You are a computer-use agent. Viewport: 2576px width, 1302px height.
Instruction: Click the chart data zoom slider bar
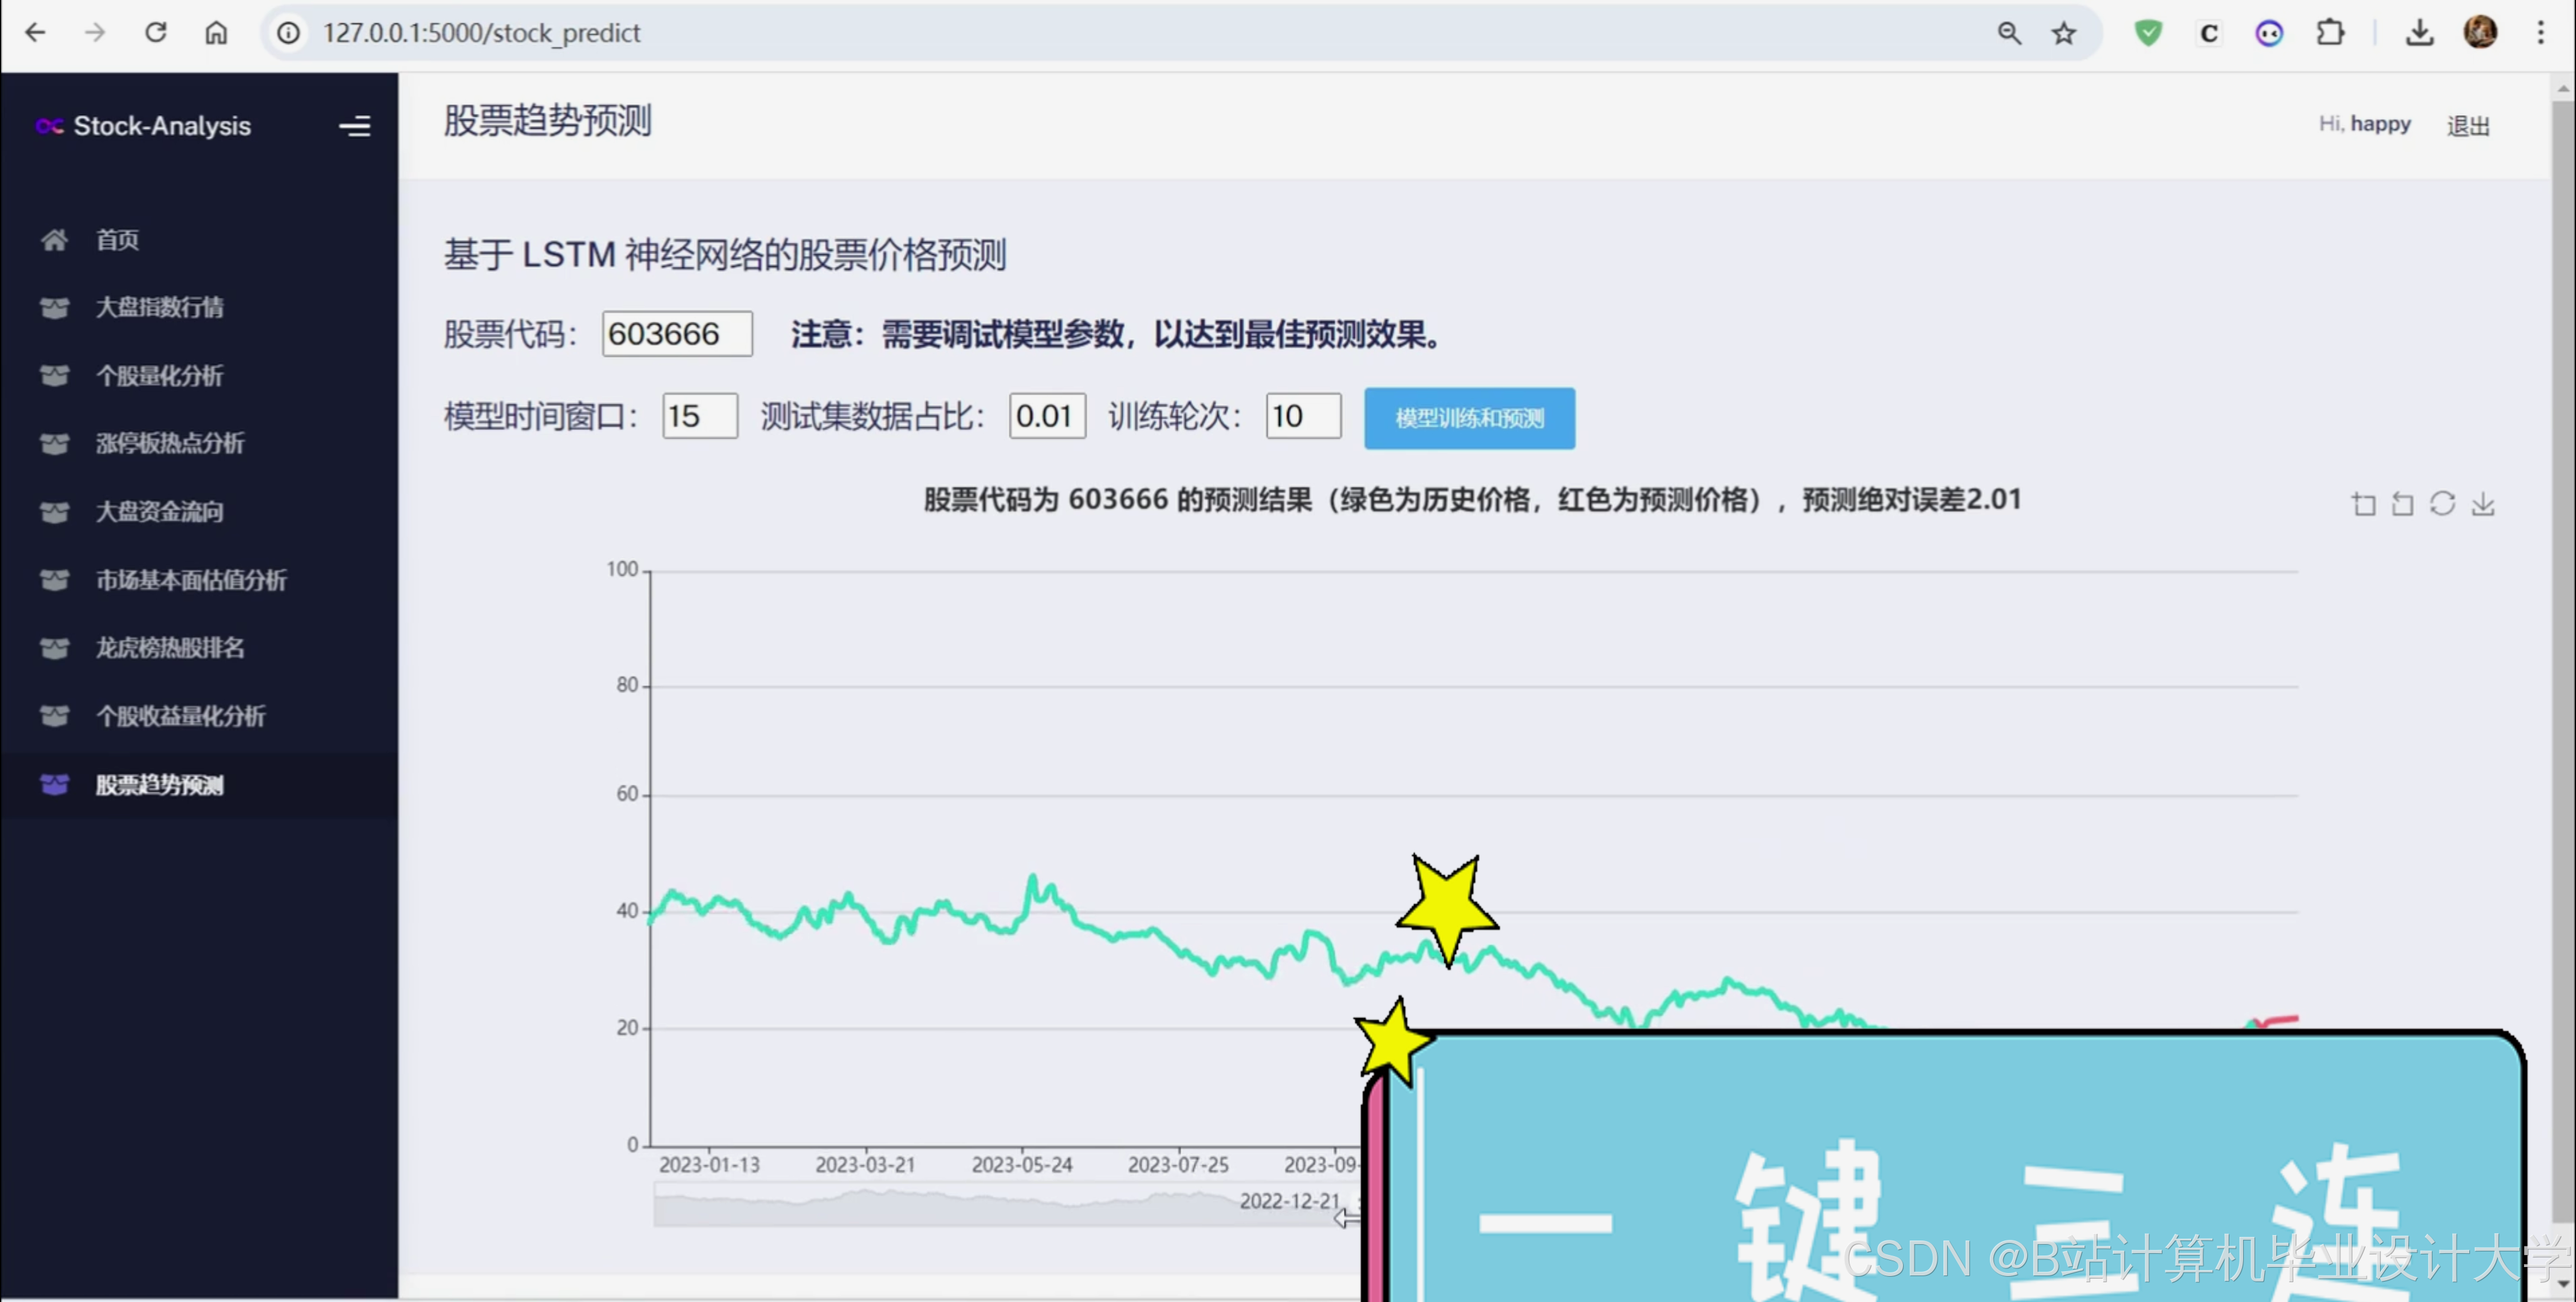1000,1205
